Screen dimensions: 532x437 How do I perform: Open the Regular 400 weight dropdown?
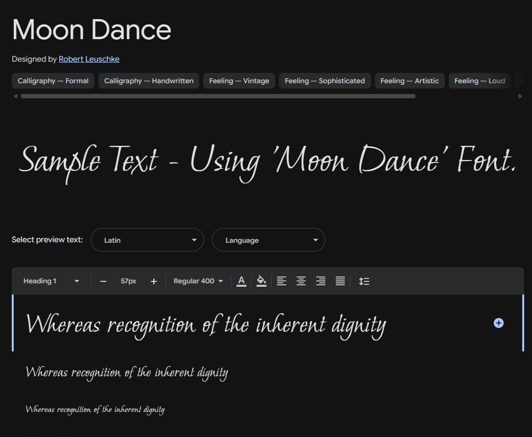(198, 281)
